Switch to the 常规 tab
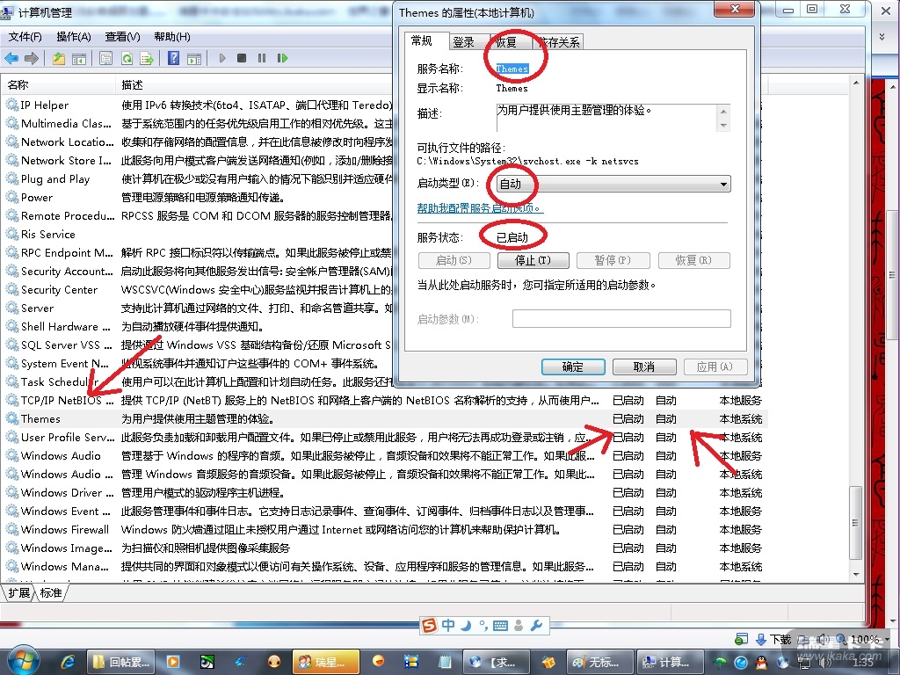Screen dimensions: 900x675 coord(422,40)
